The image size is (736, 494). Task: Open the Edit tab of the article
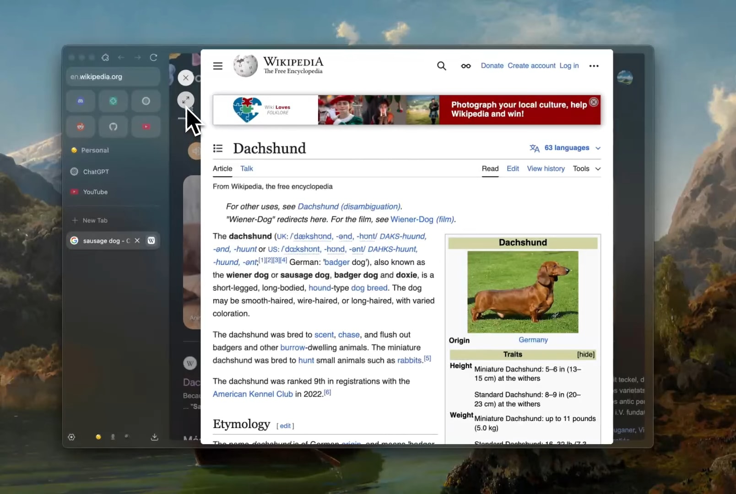point(513,169)
